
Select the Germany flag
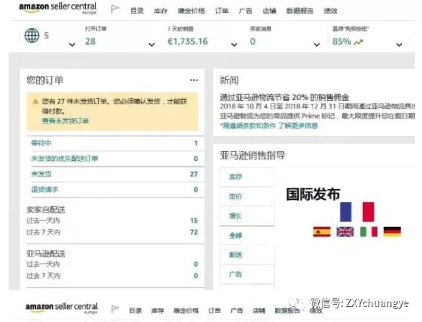[x=392, y=231]
